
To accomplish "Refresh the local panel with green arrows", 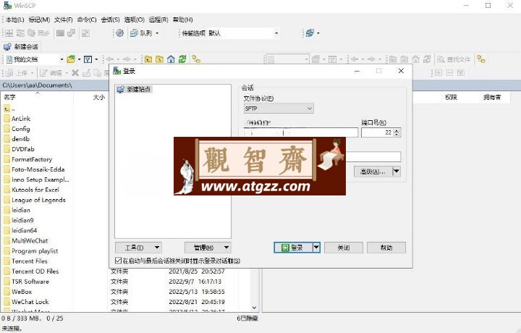I will point(182,59).
